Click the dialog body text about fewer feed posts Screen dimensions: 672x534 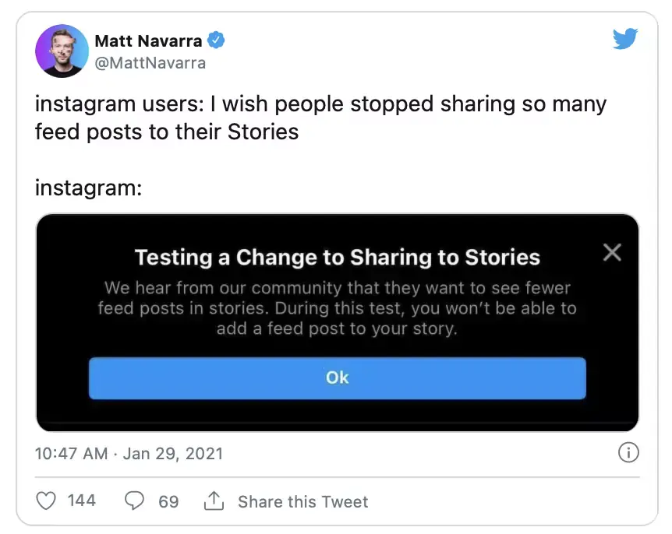(x=337, y=308)
